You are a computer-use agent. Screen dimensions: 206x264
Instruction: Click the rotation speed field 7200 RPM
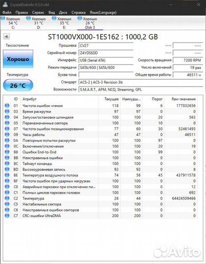pyautogui.click(x=188, y=60)
